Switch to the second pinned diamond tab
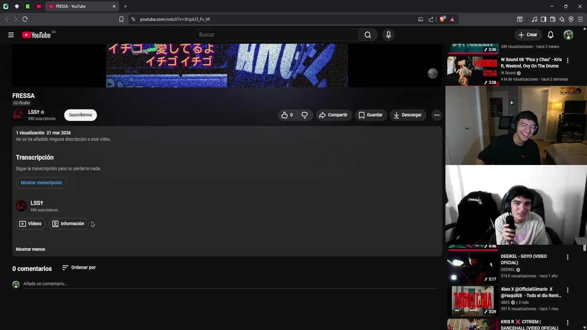587x330 pixels. point(17,6)
